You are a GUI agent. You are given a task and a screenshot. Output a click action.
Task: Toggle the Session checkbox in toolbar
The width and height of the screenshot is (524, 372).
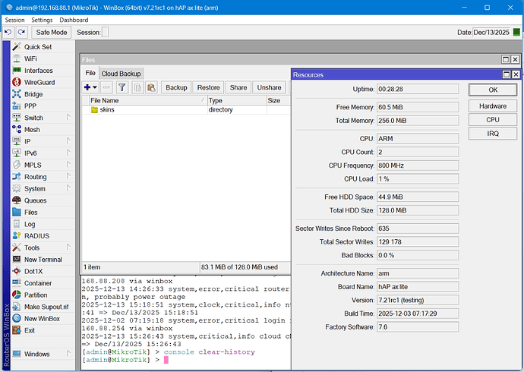pyautogui.click(x=105, y=33)
